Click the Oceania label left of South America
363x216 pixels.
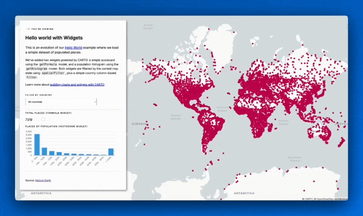point(139,123)
